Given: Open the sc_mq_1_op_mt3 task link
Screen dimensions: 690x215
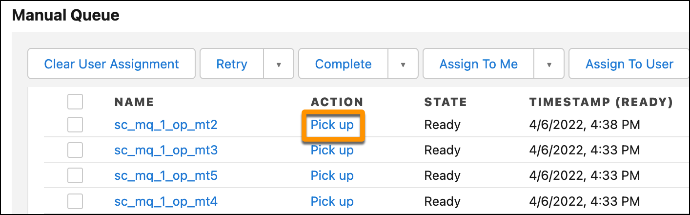Looking at the screenshot, I should coord(166,150).
